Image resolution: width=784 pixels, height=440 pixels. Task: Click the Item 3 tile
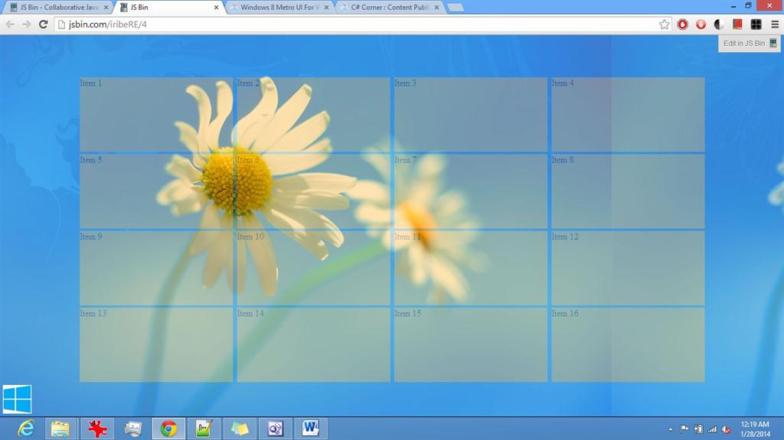click(x=471, y=115)
